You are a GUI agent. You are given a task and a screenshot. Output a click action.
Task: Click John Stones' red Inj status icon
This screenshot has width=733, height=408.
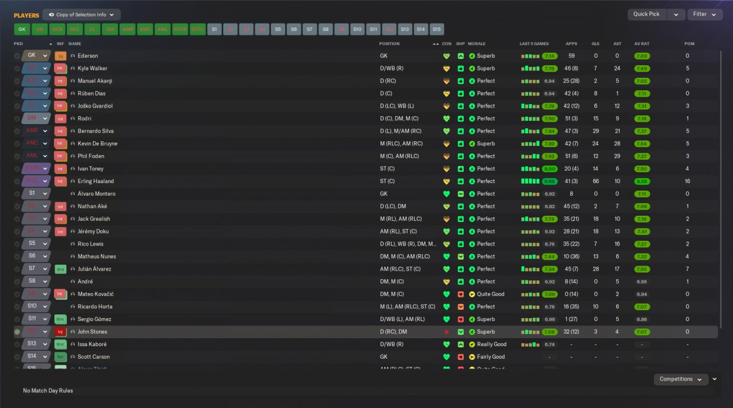coord(61,332)
